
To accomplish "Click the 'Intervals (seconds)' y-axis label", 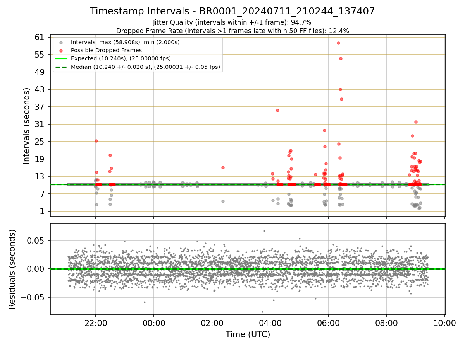I will click(x=26, y=126).
